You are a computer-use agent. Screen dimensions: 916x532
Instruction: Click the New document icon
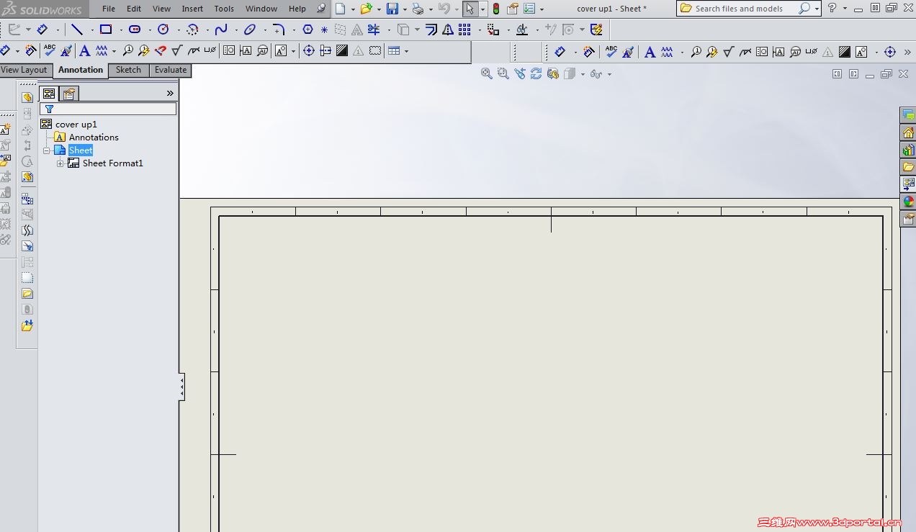(x=340, y=9)
